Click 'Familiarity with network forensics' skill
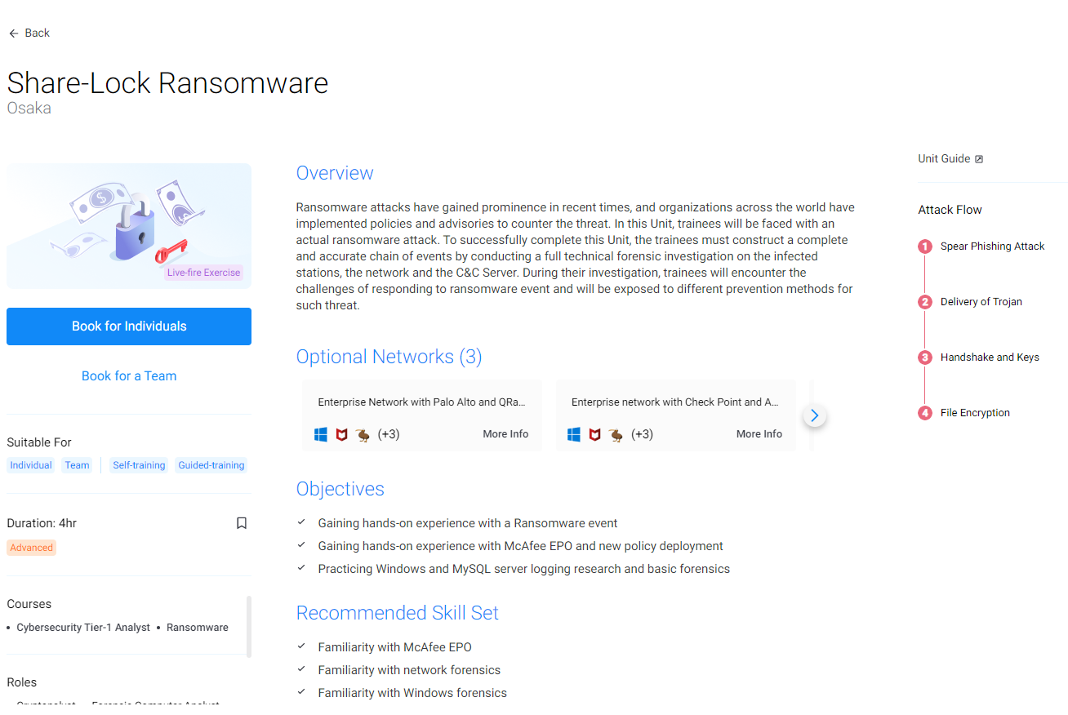This screenshot has width=1068, height=715. 409,670
